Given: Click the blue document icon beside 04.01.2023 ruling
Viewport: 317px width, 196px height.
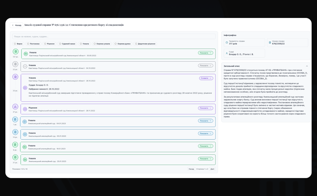Looking at the screenshot, I should 15,120.
